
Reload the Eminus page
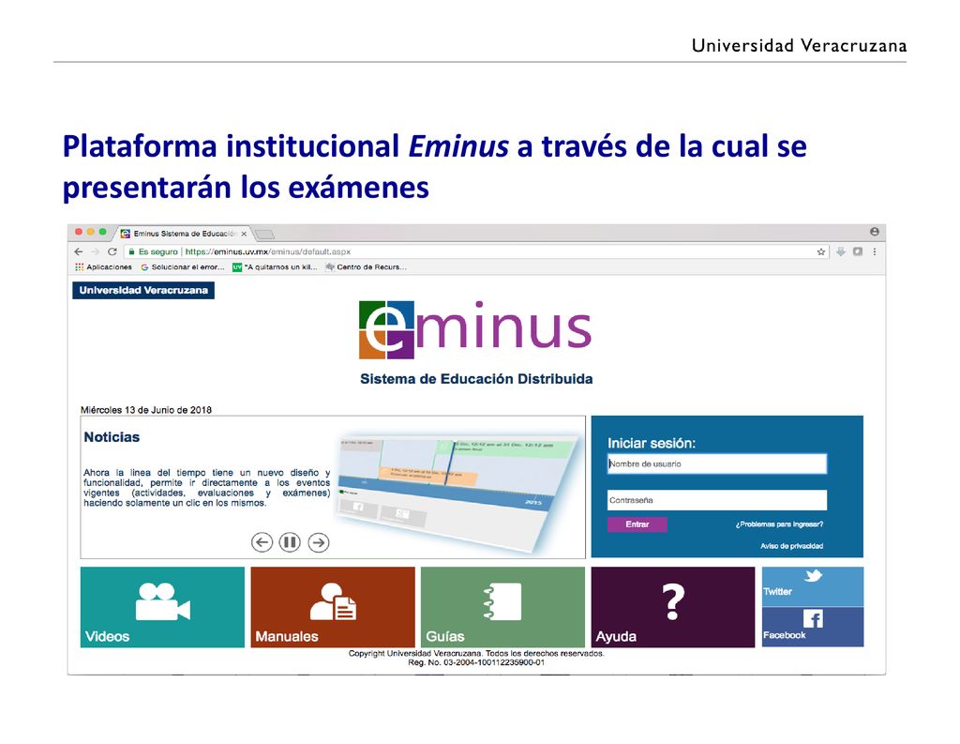pos(112,251)
